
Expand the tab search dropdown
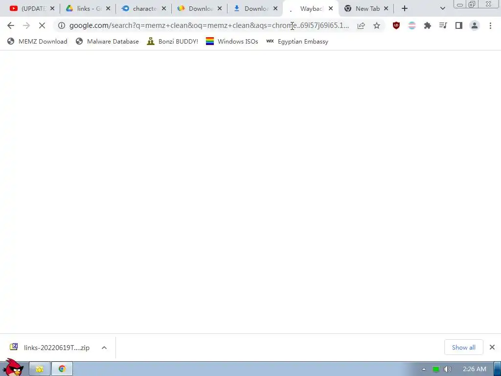click(442, 9)
